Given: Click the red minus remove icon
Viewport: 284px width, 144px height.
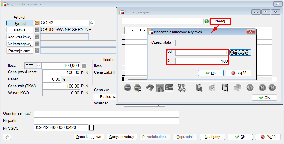Looking at the screenshot, I should pyautogui.click(x=128, y=88).
